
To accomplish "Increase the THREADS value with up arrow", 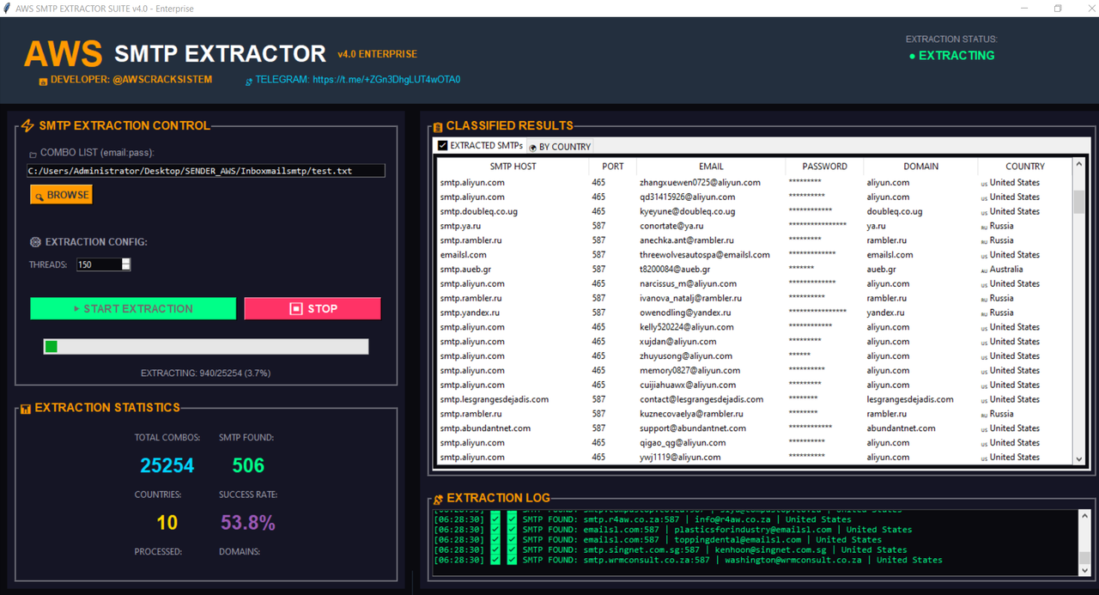I will coord(126,261).
